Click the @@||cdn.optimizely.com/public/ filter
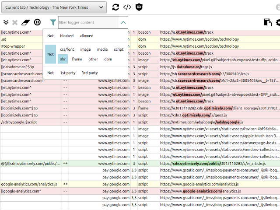280x210 pixels. click(31, 164)
